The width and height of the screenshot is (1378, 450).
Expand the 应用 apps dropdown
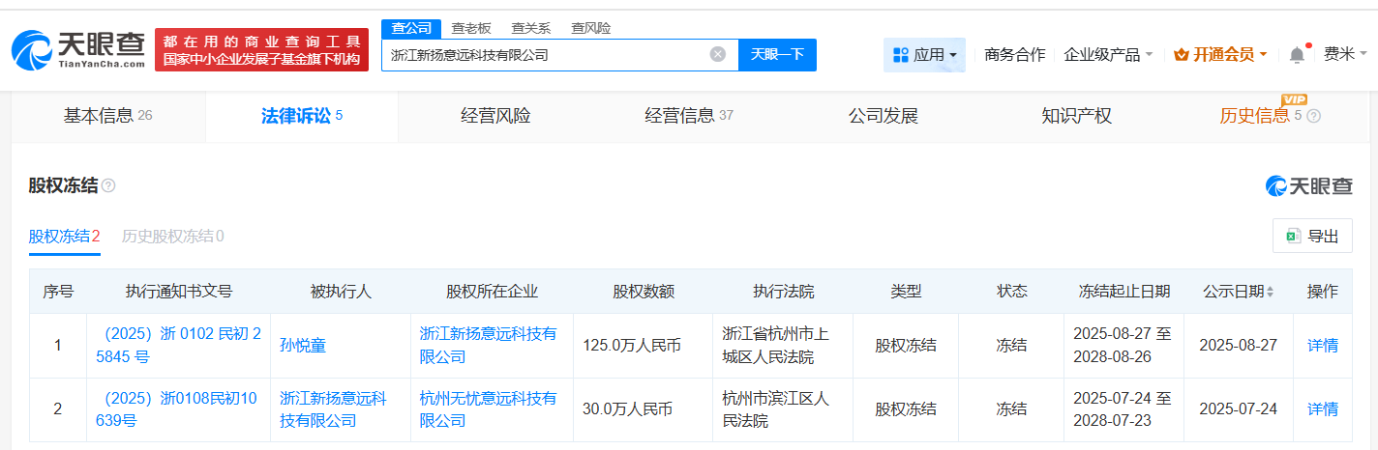(924, 55)
